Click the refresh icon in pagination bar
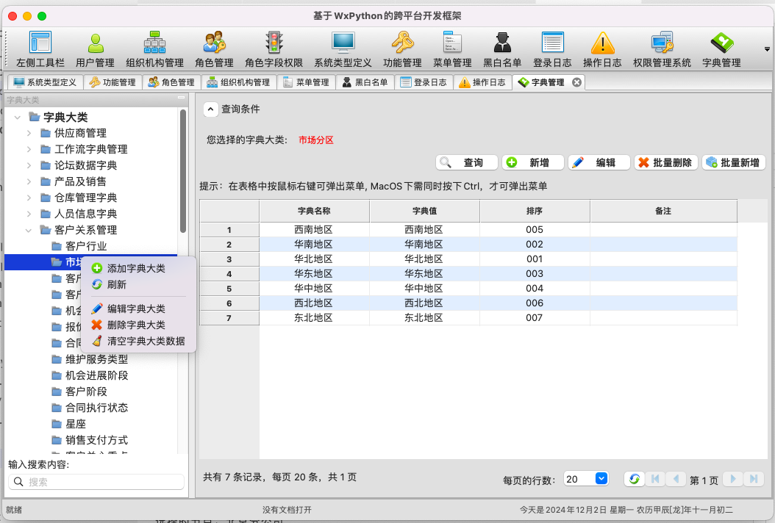Viewport: 775px width, 523px height. (x=634, y=479)
